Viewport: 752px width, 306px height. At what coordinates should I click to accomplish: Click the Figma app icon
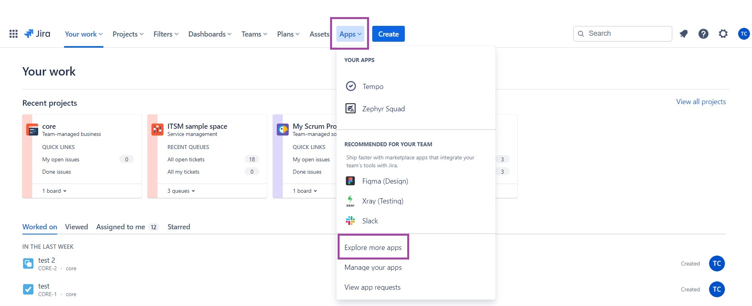pyautogui.click(x=350, y=181)
